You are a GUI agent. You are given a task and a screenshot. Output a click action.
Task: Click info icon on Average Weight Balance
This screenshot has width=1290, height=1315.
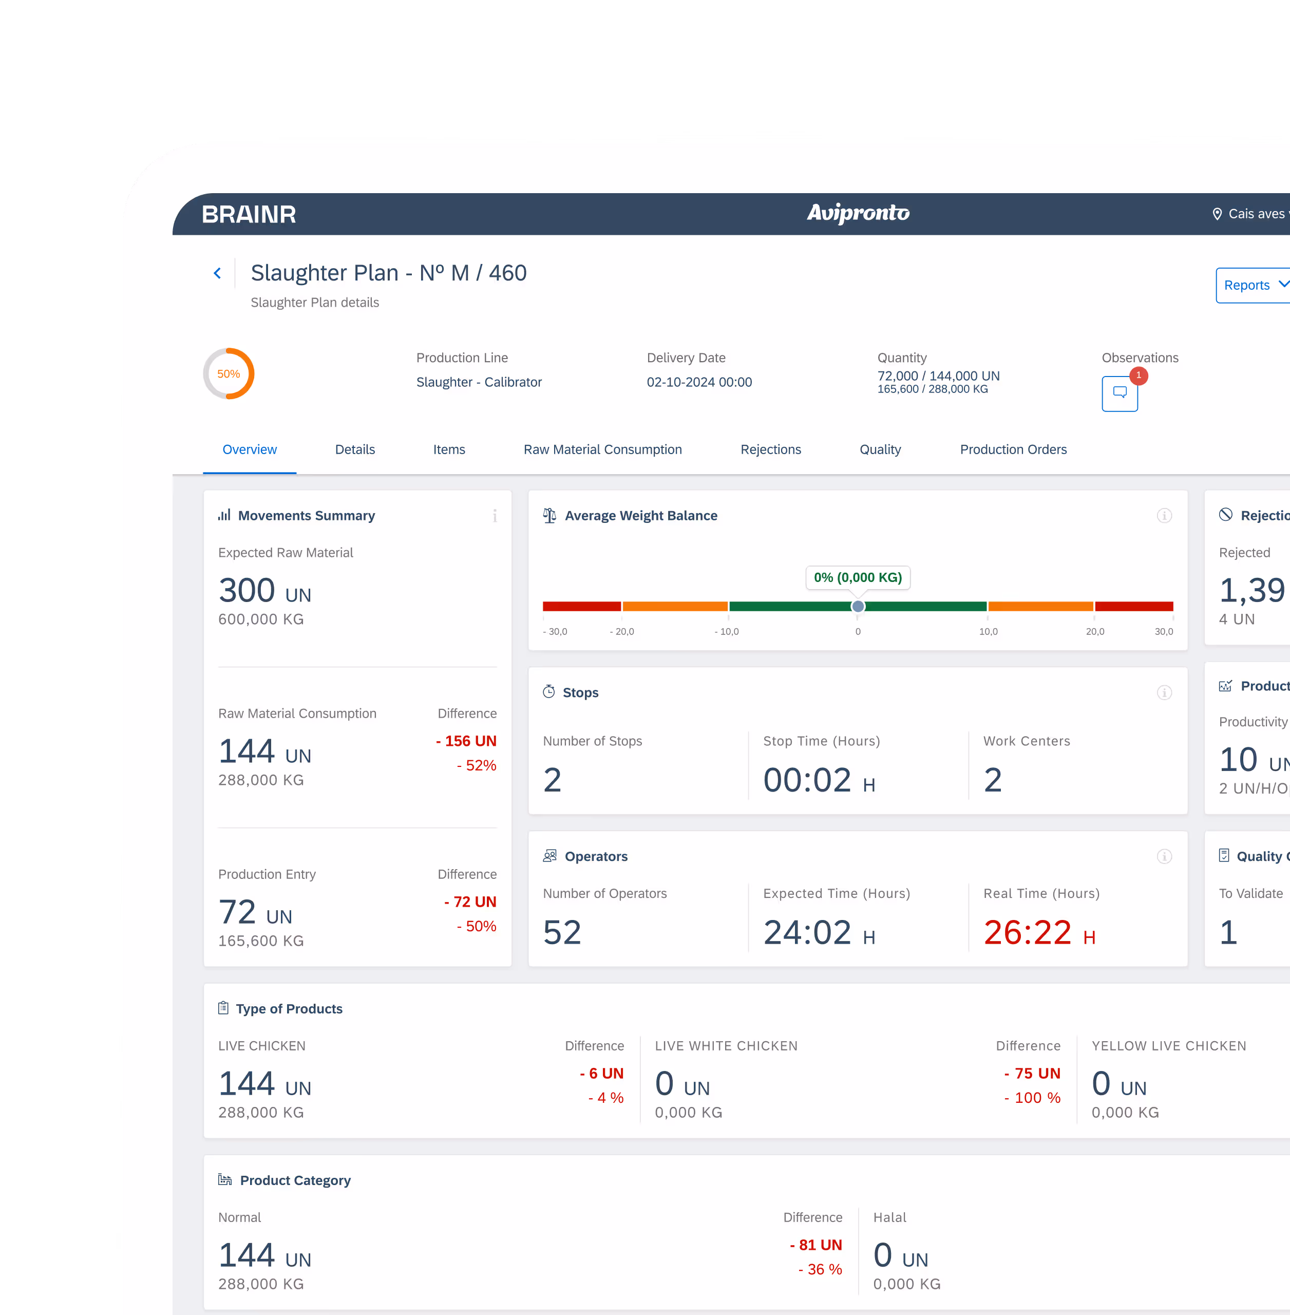(x=1164, y=516)
